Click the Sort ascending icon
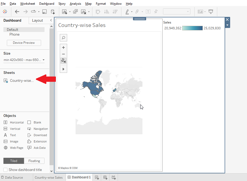The image size is (247, 181). tap(107, 12)
